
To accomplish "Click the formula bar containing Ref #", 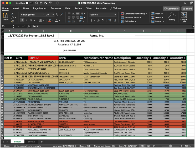I will (112, 26).
